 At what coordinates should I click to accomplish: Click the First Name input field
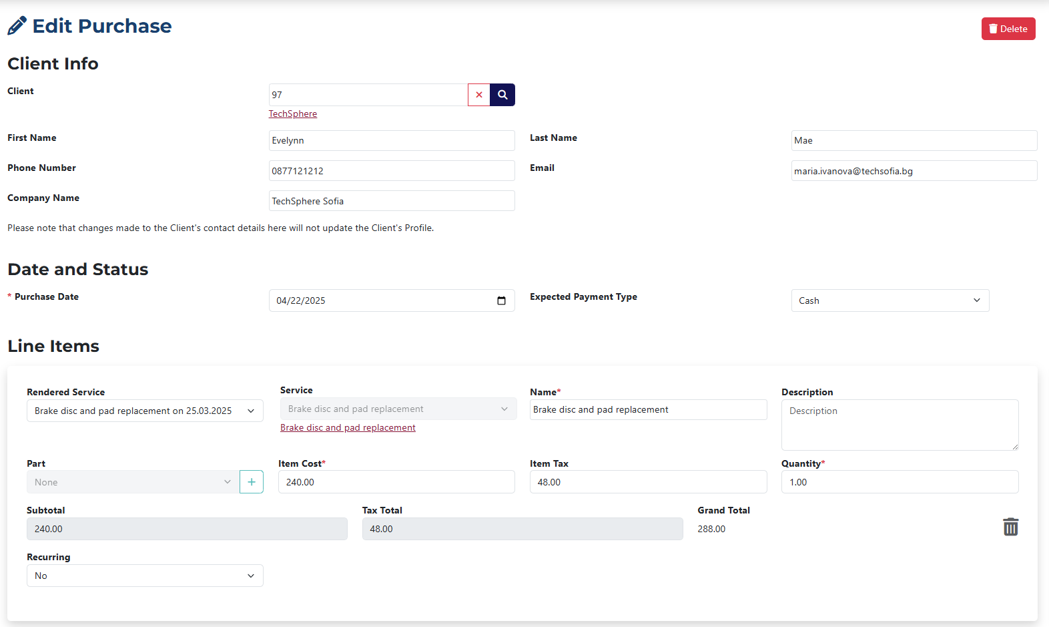(392, 140)
